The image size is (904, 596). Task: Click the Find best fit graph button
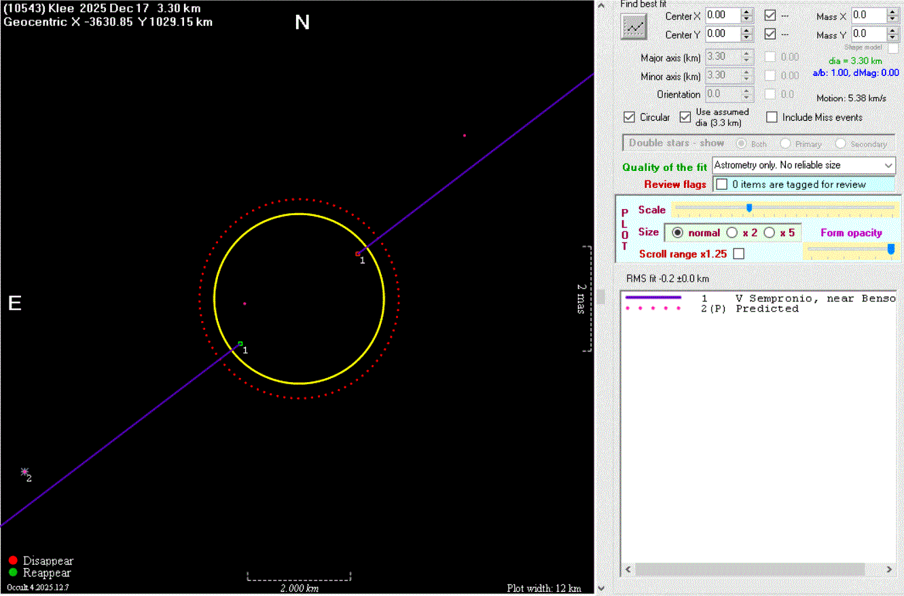point(634,26)
